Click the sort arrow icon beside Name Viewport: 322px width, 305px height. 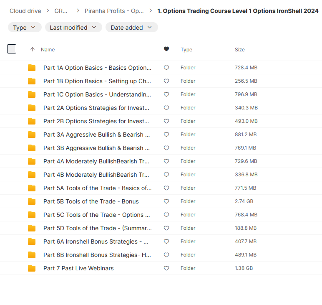tap(33, 49)
